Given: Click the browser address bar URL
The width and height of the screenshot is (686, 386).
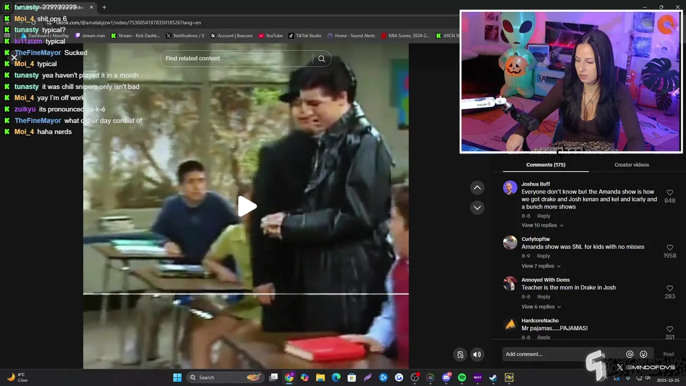Looking at the screenshot, I should pos(129,23).
